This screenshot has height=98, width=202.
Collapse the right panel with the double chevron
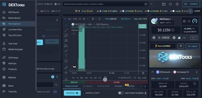(149, 16)
